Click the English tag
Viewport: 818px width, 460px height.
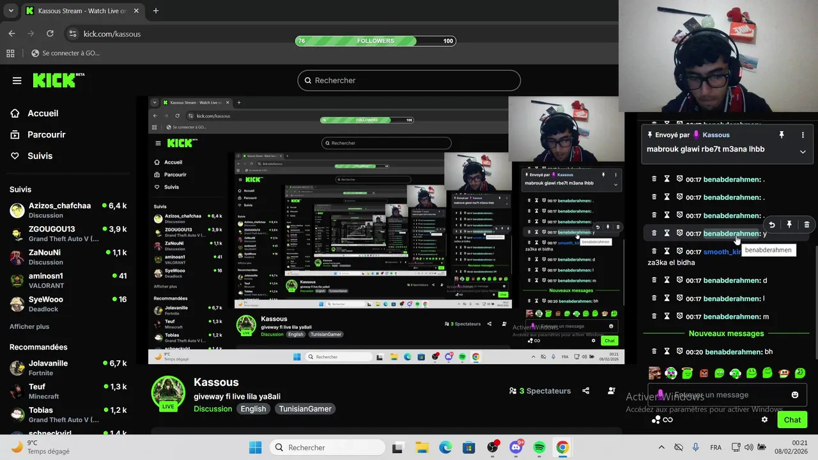click(253, 409)
